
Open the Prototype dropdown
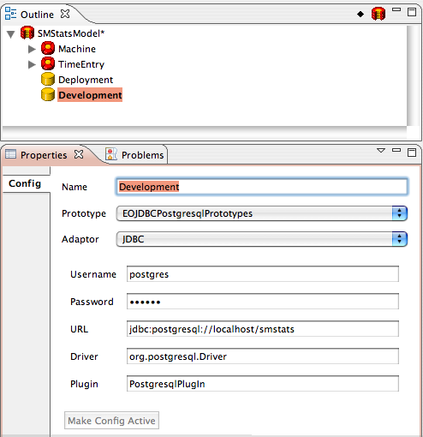pyautogui.click(x=262, y=213)
